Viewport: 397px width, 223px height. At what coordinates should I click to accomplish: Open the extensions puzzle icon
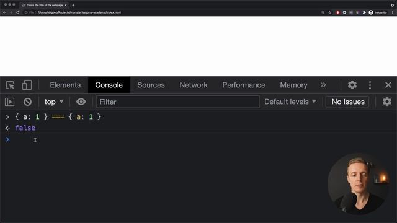(364, 12)
